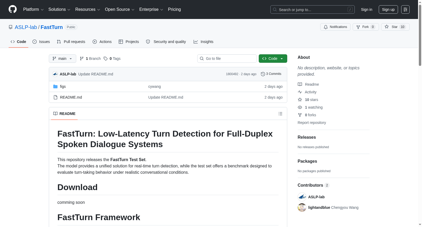This screenshot has width=422, height=227.
Task: Select the Code tab
Action: pyautogui.click(x=18, y=42)
